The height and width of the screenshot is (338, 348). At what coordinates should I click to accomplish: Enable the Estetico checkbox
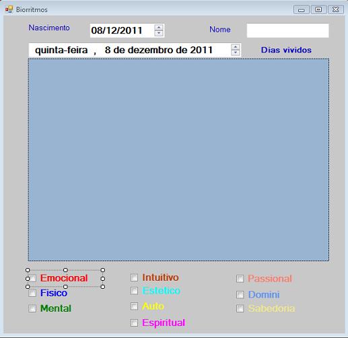[134, 291]
